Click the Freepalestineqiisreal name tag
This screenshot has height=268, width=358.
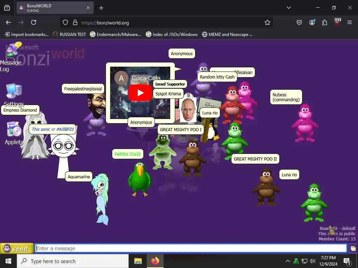pos(83,89)
